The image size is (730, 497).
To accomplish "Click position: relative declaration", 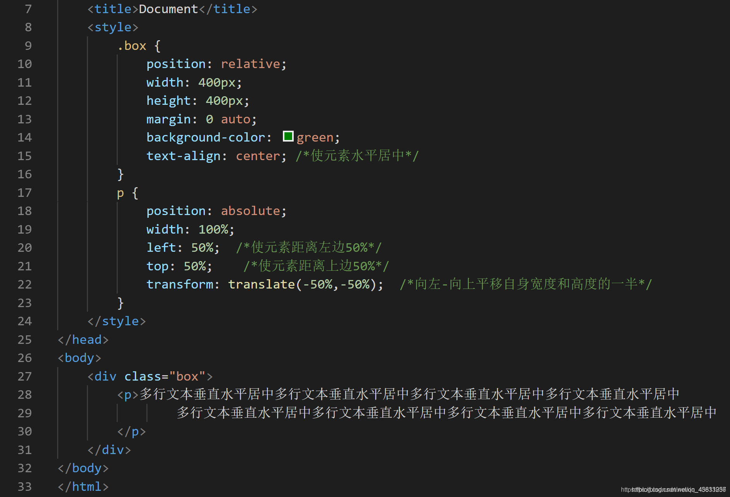I will coord(216,64).
